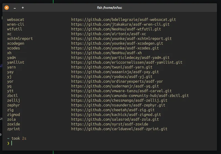Open the airtonix/asdf-xc URL
This screenshot has height=154, width=221.
pyautogui.click(x=109, y=34)
